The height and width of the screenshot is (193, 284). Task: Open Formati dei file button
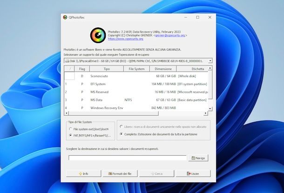pyautogui.click(x=120, y=173)
